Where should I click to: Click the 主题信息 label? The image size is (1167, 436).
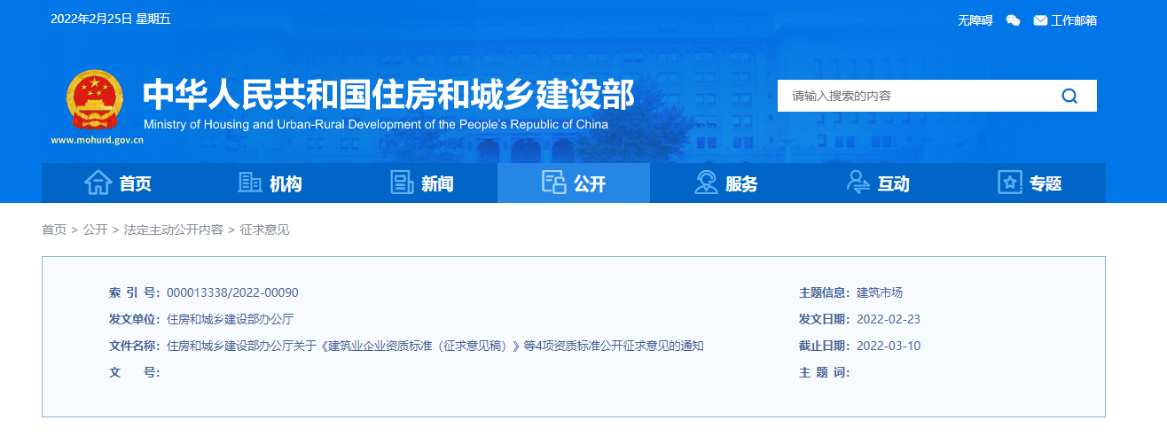[825, 292]
